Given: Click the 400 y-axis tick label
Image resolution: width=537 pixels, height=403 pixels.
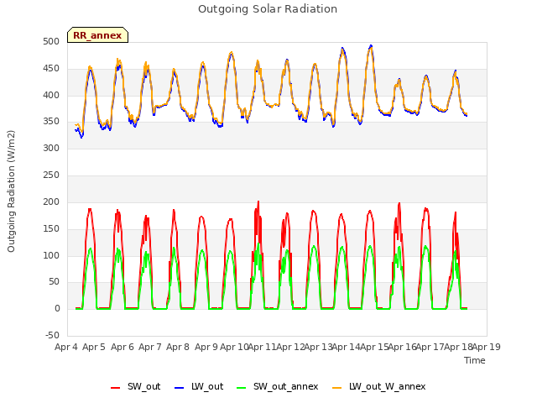Looking at the screenshot, I should (51, 95).
